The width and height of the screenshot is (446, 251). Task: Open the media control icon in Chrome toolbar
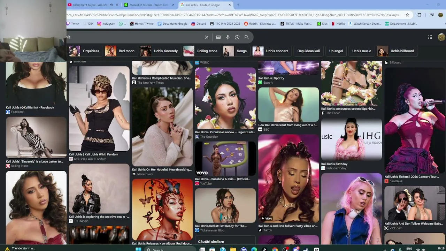(432, 15)
